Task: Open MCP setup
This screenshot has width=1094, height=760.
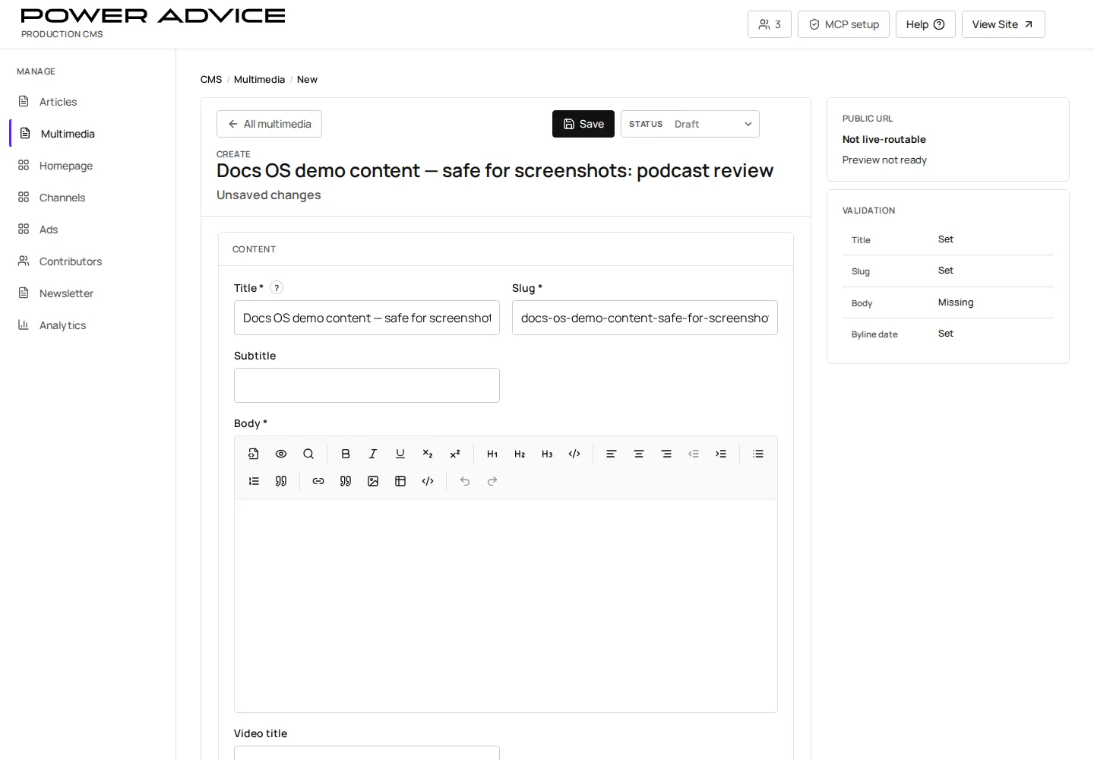Action: pos(843,24)
